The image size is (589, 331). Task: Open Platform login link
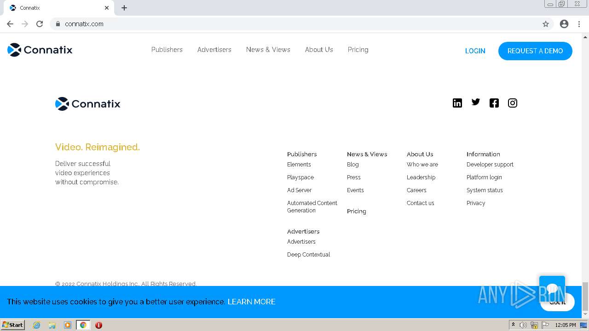point(484,177)
